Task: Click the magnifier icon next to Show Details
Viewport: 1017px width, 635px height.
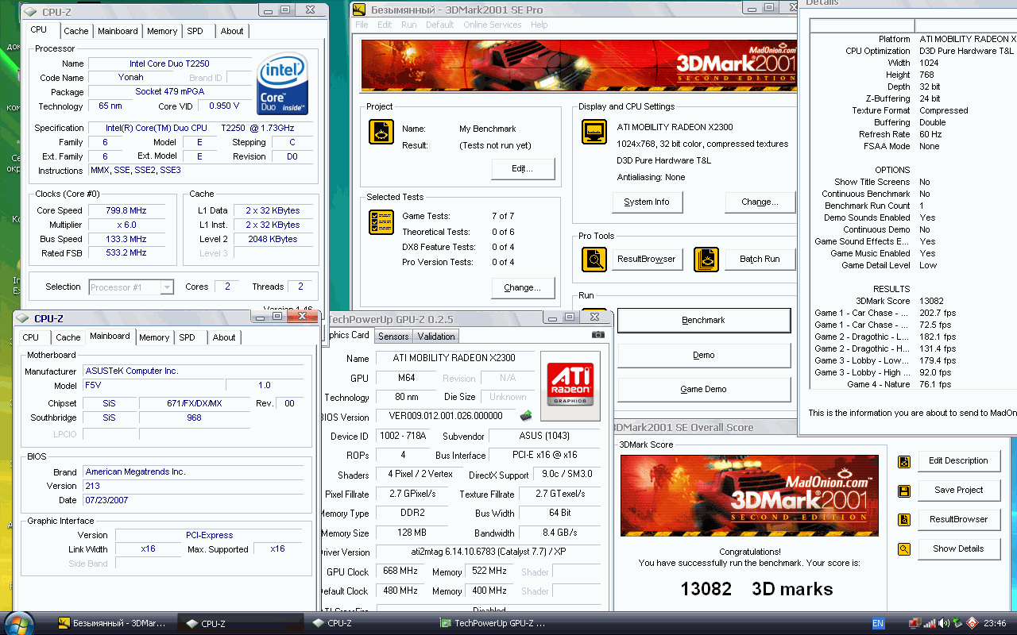Action: 903,549
